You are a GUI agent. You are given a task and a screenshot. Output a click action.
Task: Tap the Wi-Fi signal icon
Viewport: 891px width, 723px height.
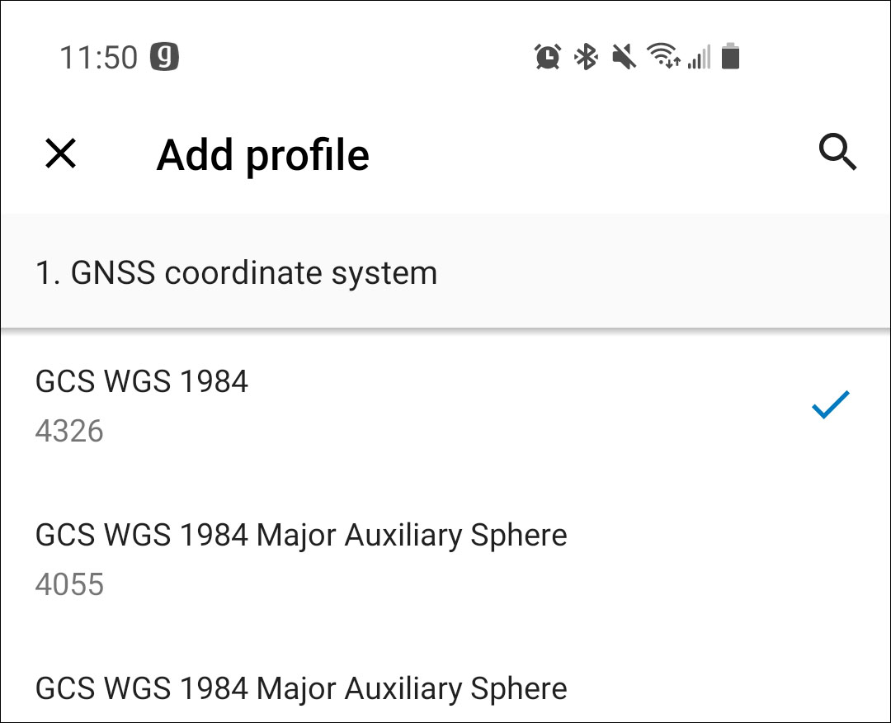(662, 56)
